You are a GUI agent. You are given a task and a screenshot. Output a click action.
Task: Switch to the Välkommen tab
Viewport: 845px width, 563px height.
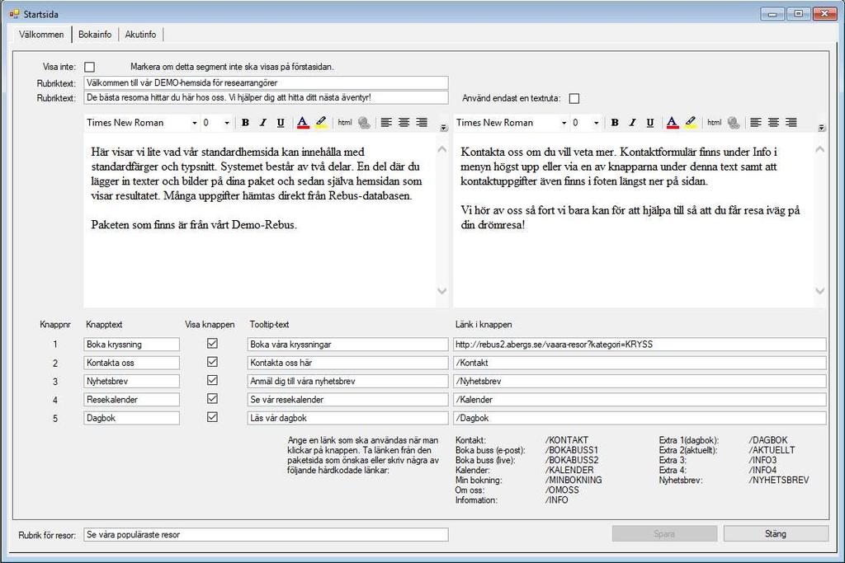[41, 35]
